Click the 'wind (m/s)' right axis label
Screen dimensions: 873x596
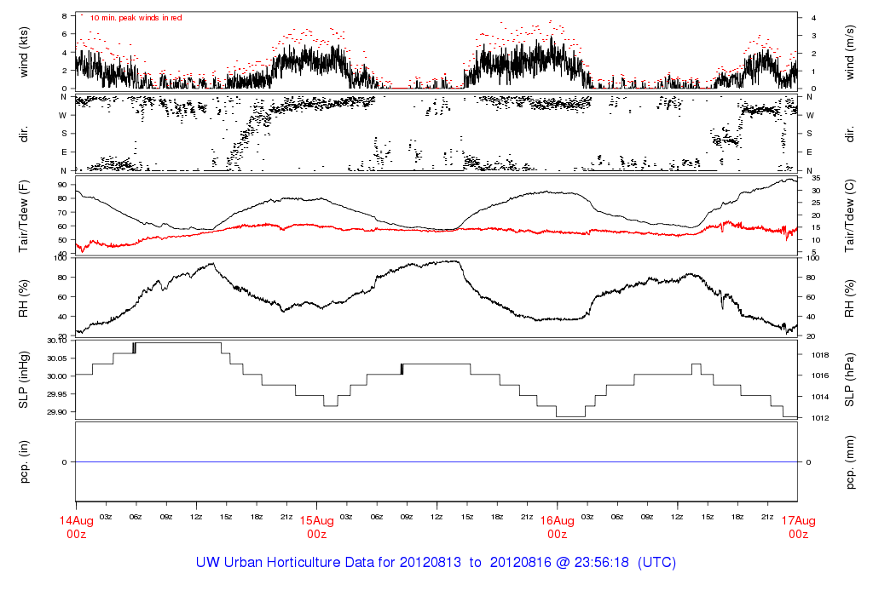pyautogui.click(x=850, y=52)
